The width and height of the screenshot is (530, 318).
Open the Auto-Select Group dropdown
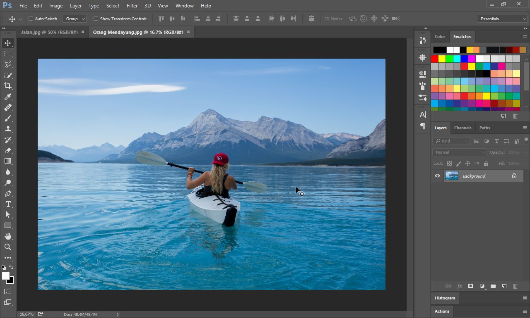[75, 19]
